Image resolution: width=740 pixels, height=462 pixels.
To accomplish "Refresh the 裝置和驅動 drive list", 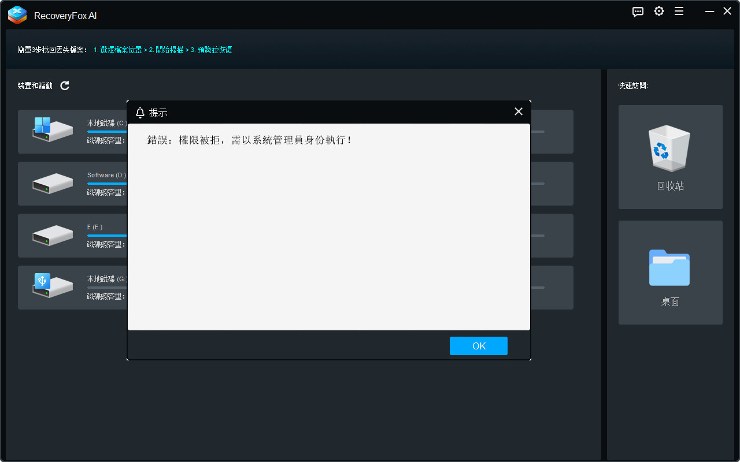I will click(64, 85).
